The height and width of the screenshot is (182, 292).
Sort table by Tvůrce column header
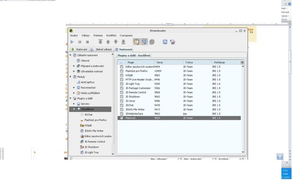coord(198,62)
